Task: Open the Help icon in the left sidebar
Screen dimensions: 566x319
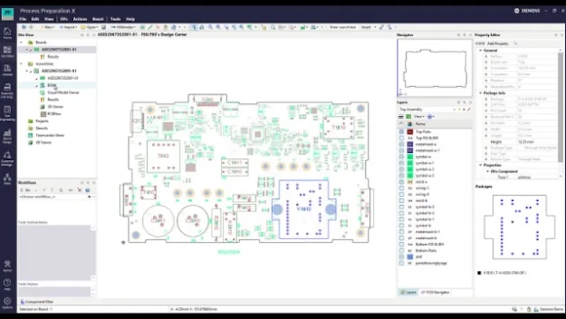Action: pos(7,284)
